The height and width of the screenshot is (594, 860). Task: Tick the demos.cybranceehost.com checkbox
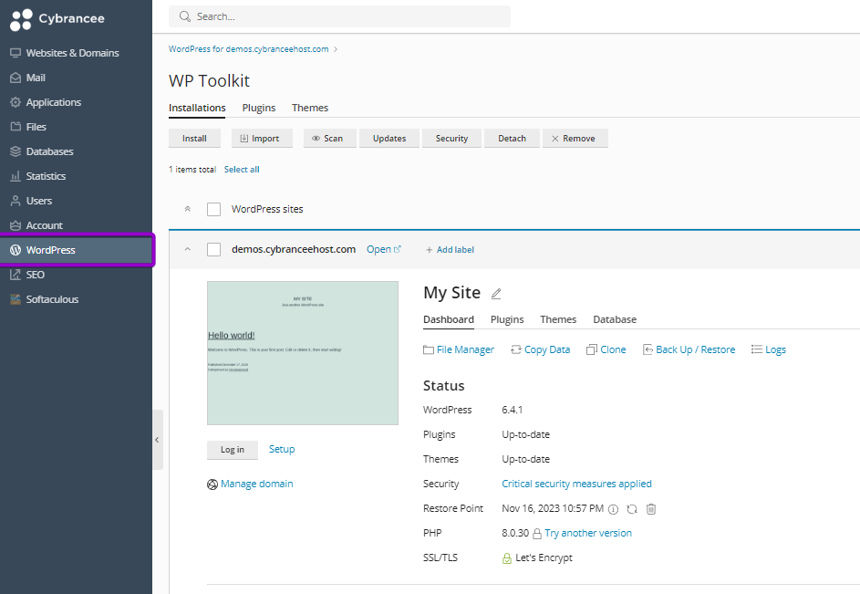tap(214, 249)
